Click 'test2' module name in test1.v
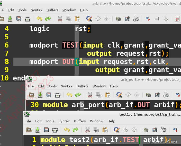Viewport: 181px width, 146px height. (x=79, y=140)
